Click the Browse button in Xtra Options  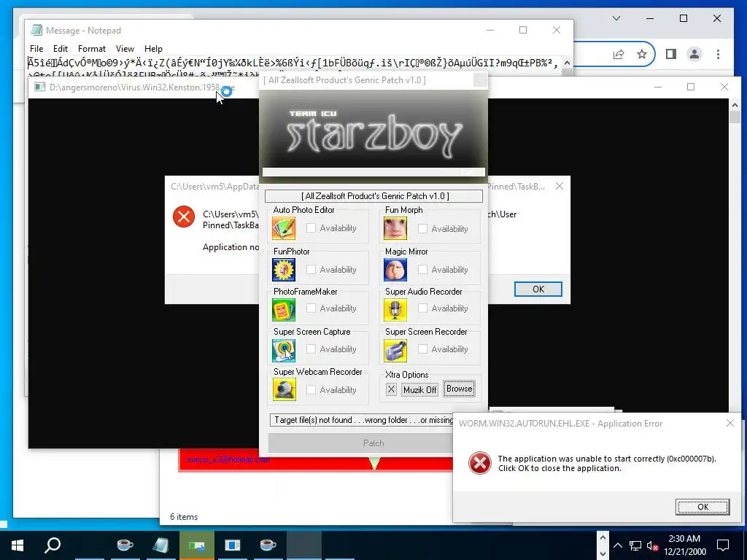(460, 389)
